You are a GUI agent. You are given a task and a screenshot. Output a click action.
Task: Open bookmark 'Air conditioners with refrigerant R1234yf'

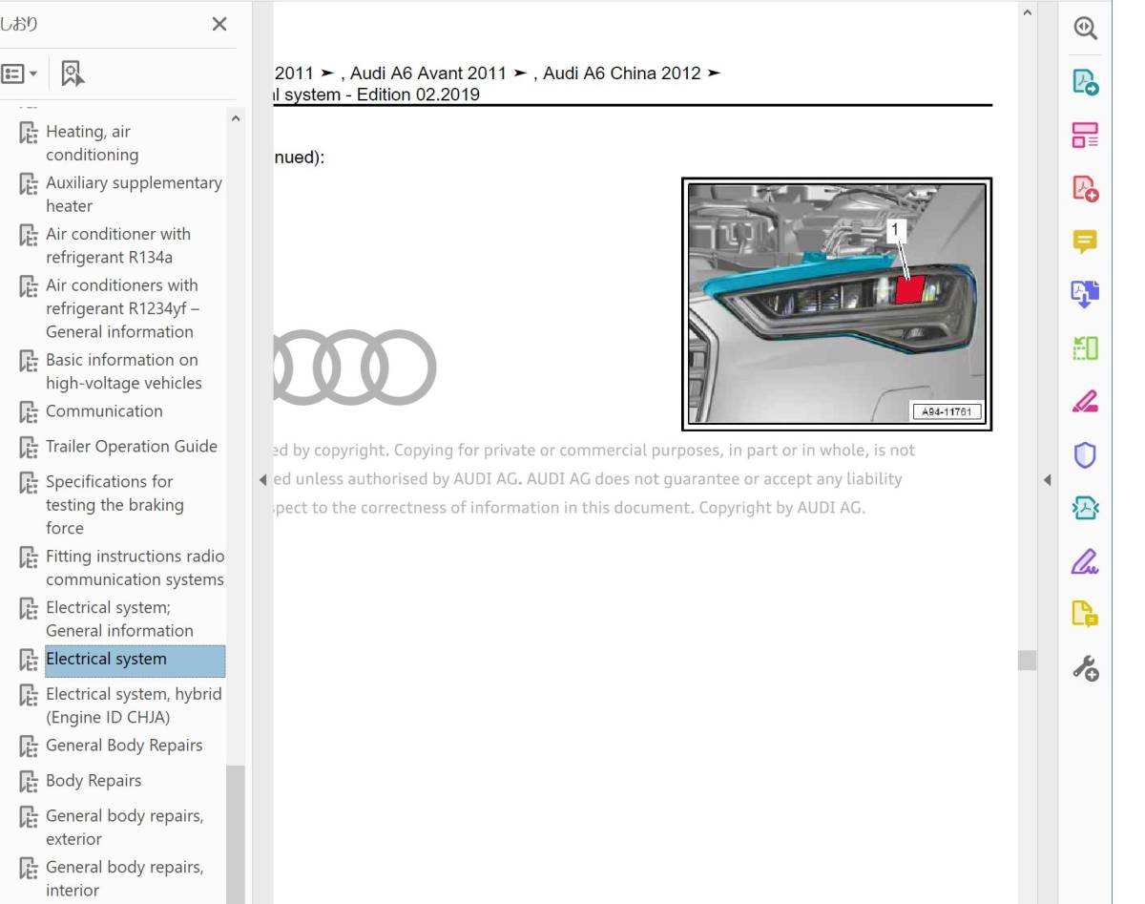(x=122, y=308)
